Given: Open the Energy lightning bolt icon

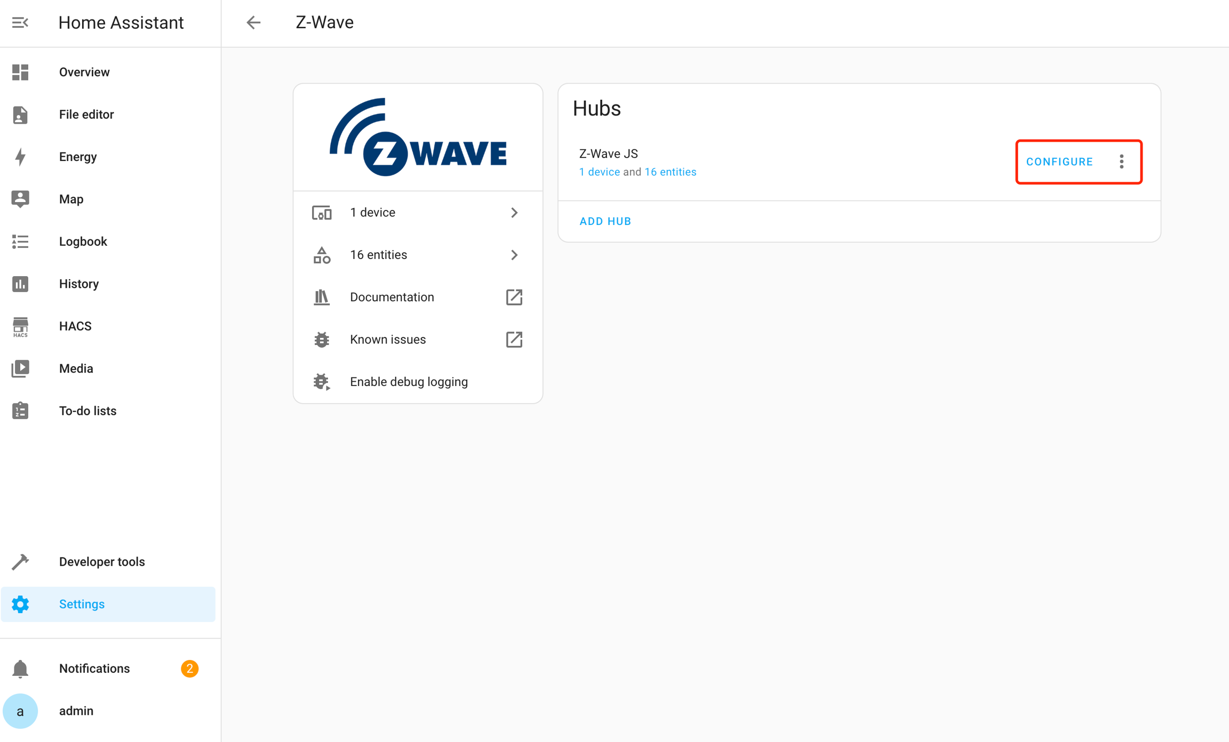Looking at the screenshot, I should pyautogui.click(x=20, y=157).
